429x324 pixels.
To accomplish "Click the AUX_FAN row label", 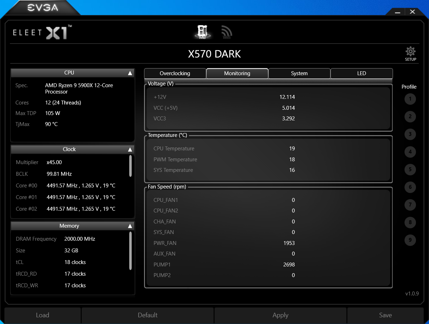I will point(164,254).
